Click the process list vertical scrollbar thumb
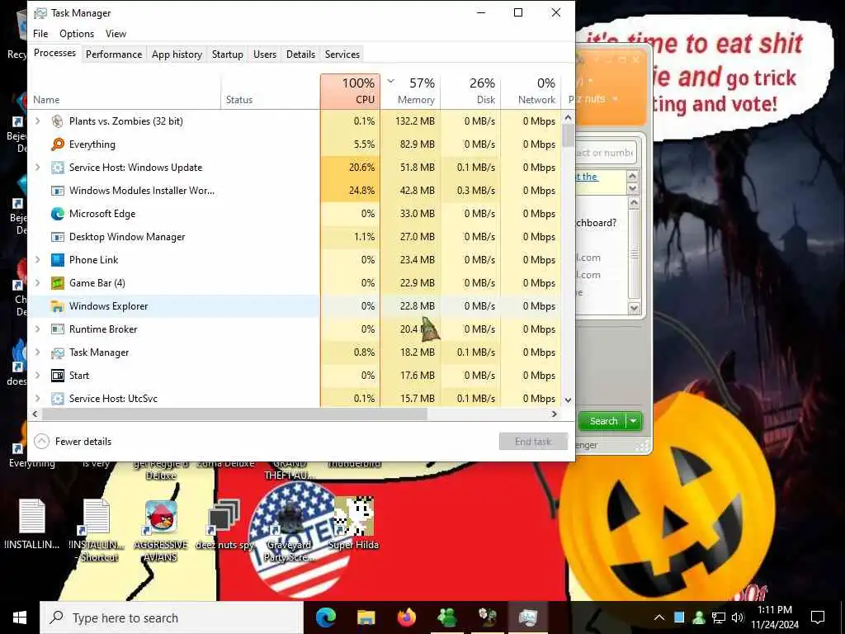 pyautogui.click(x=568, y=135)
